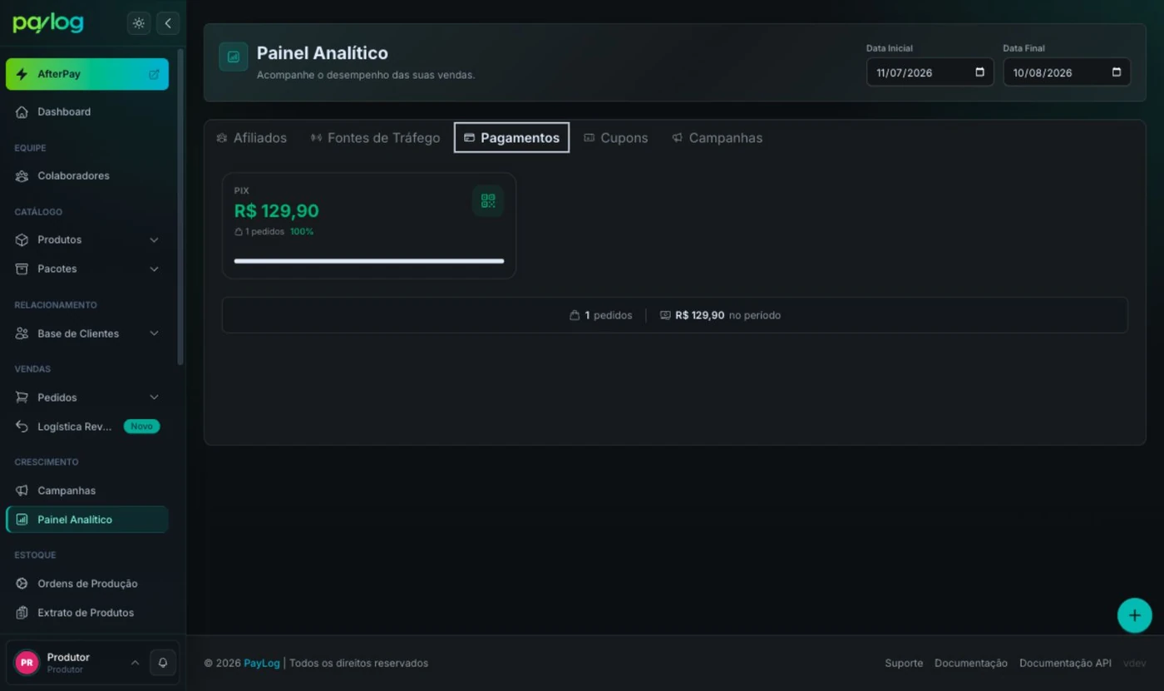Switch to the Cupons tab
Viewport: 1164px width, 691px height.
tap(615, 138)
